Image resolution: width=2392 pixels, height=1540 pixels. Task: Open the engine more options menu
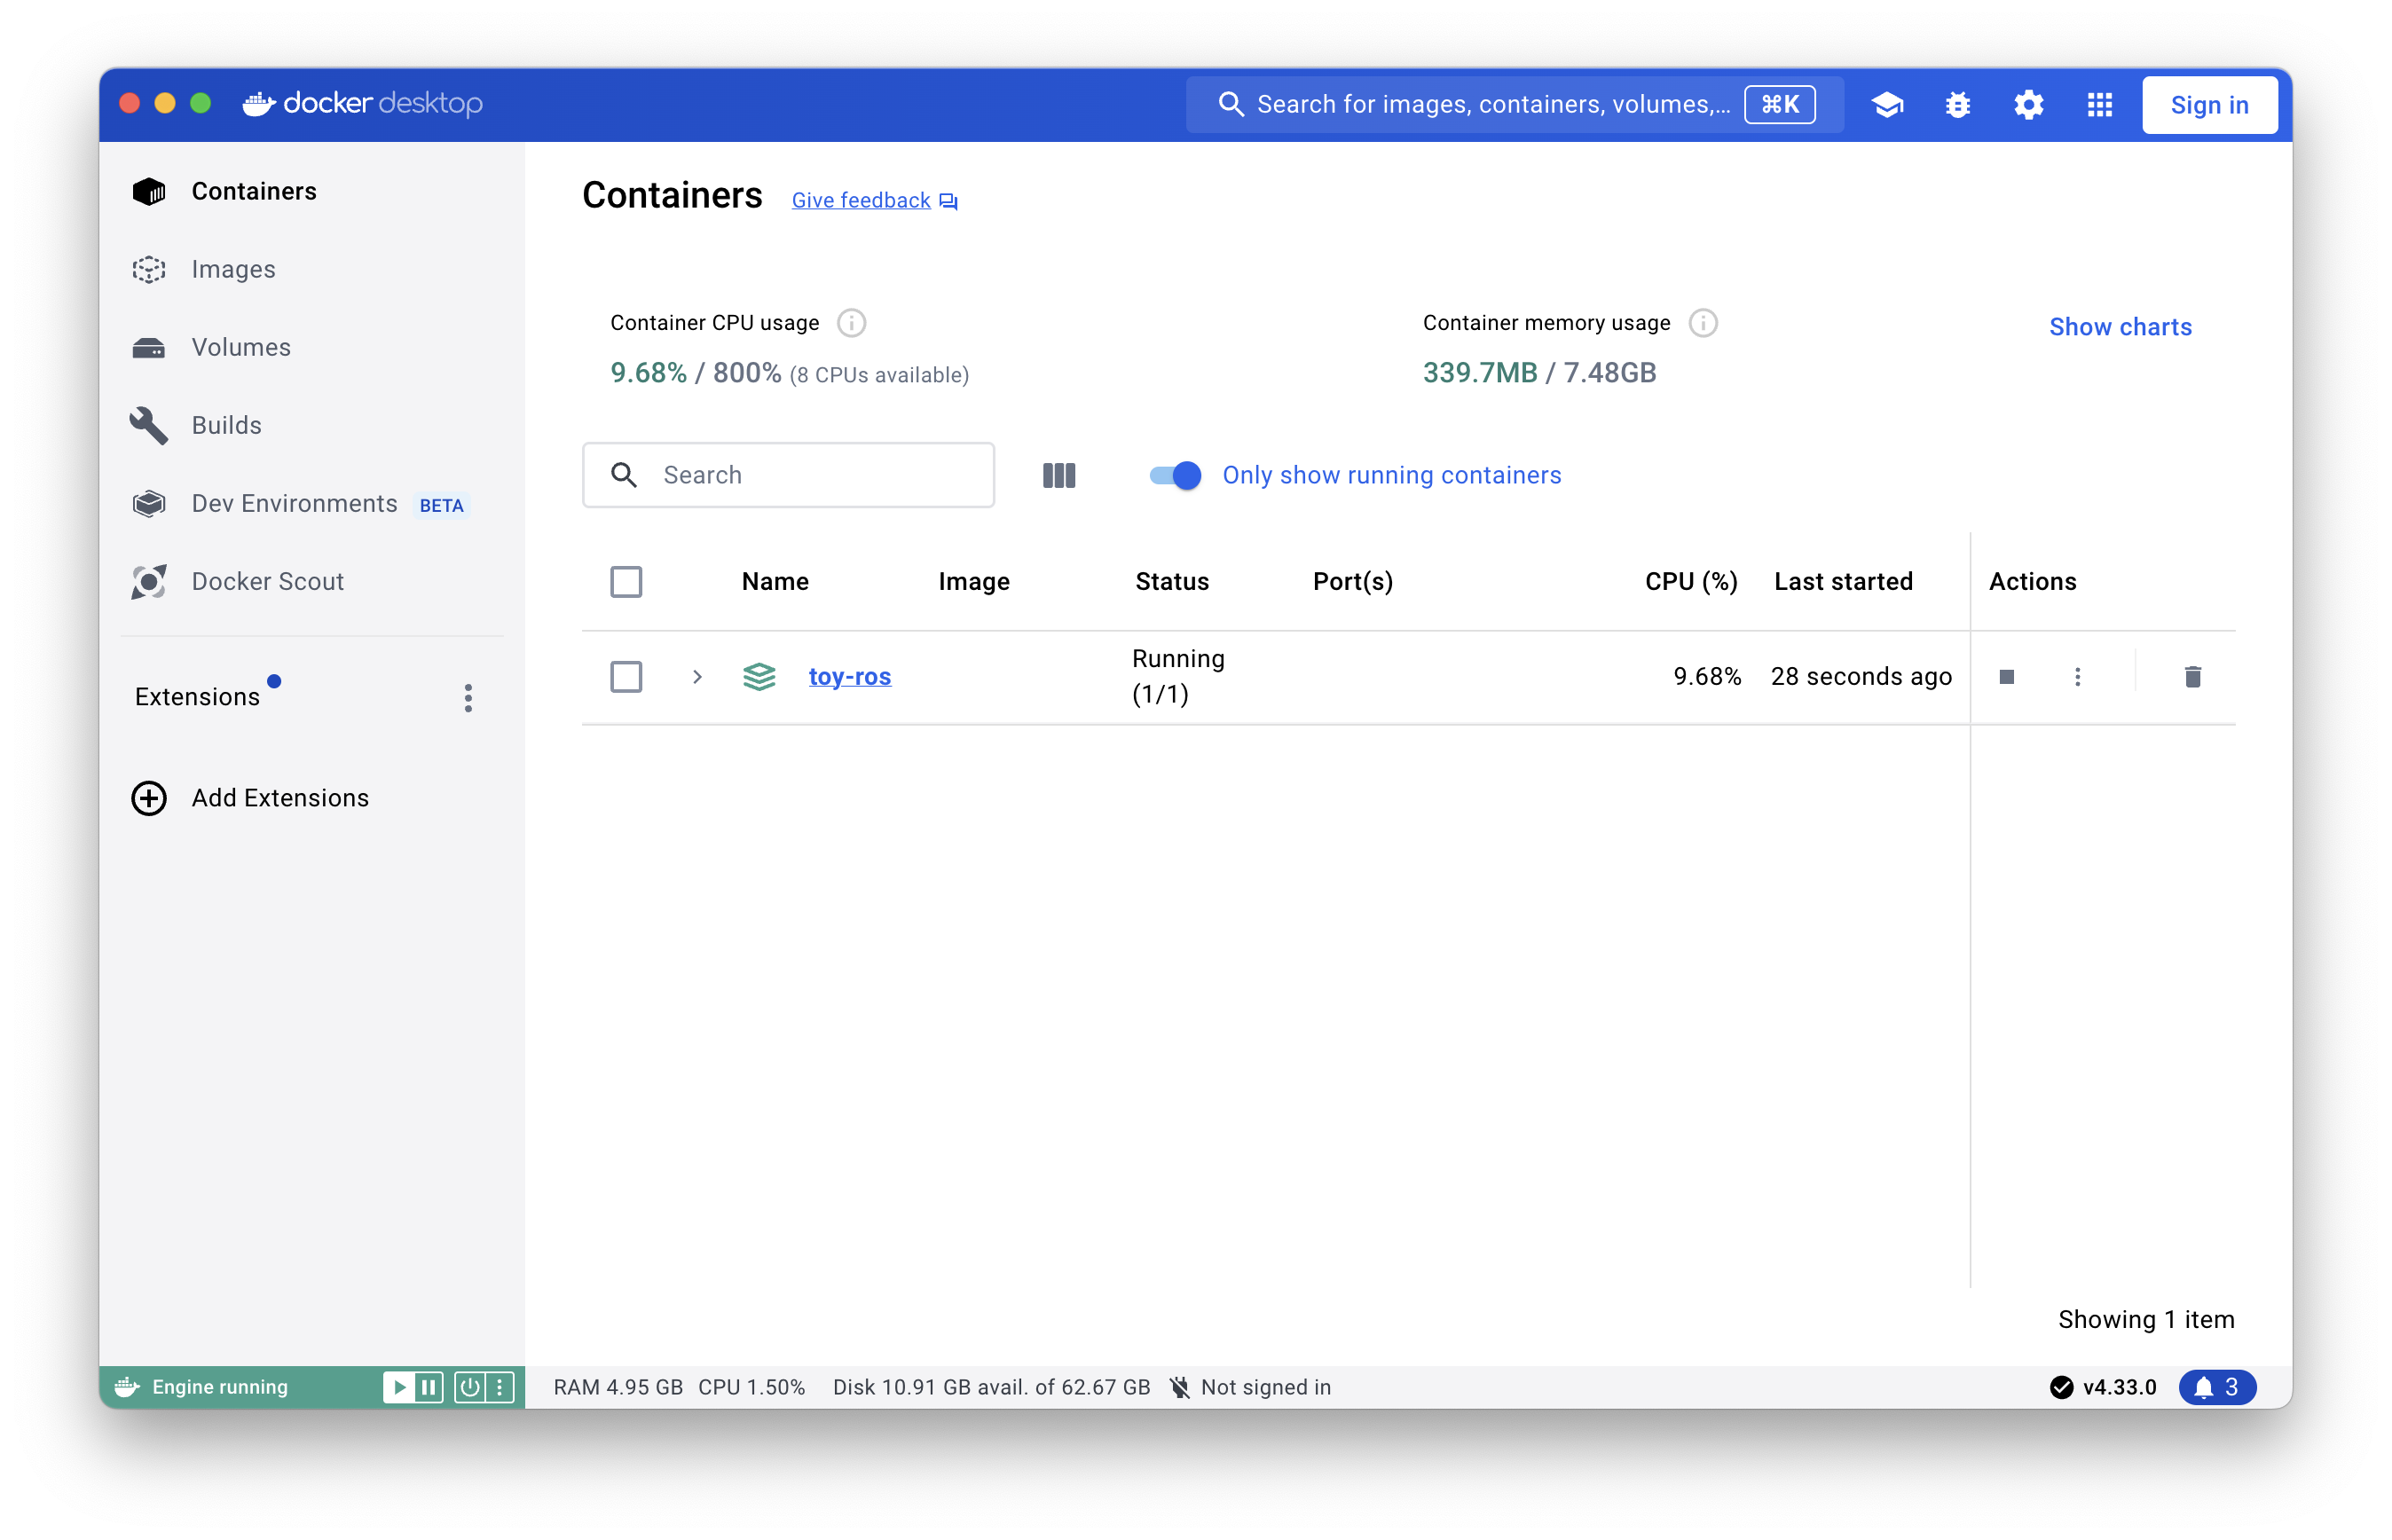(x=499, y=1387)
